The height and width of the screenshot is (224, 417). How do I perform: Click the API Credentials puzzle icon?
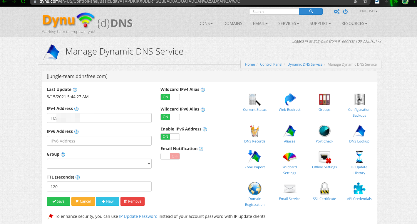[x=359, y=189]
